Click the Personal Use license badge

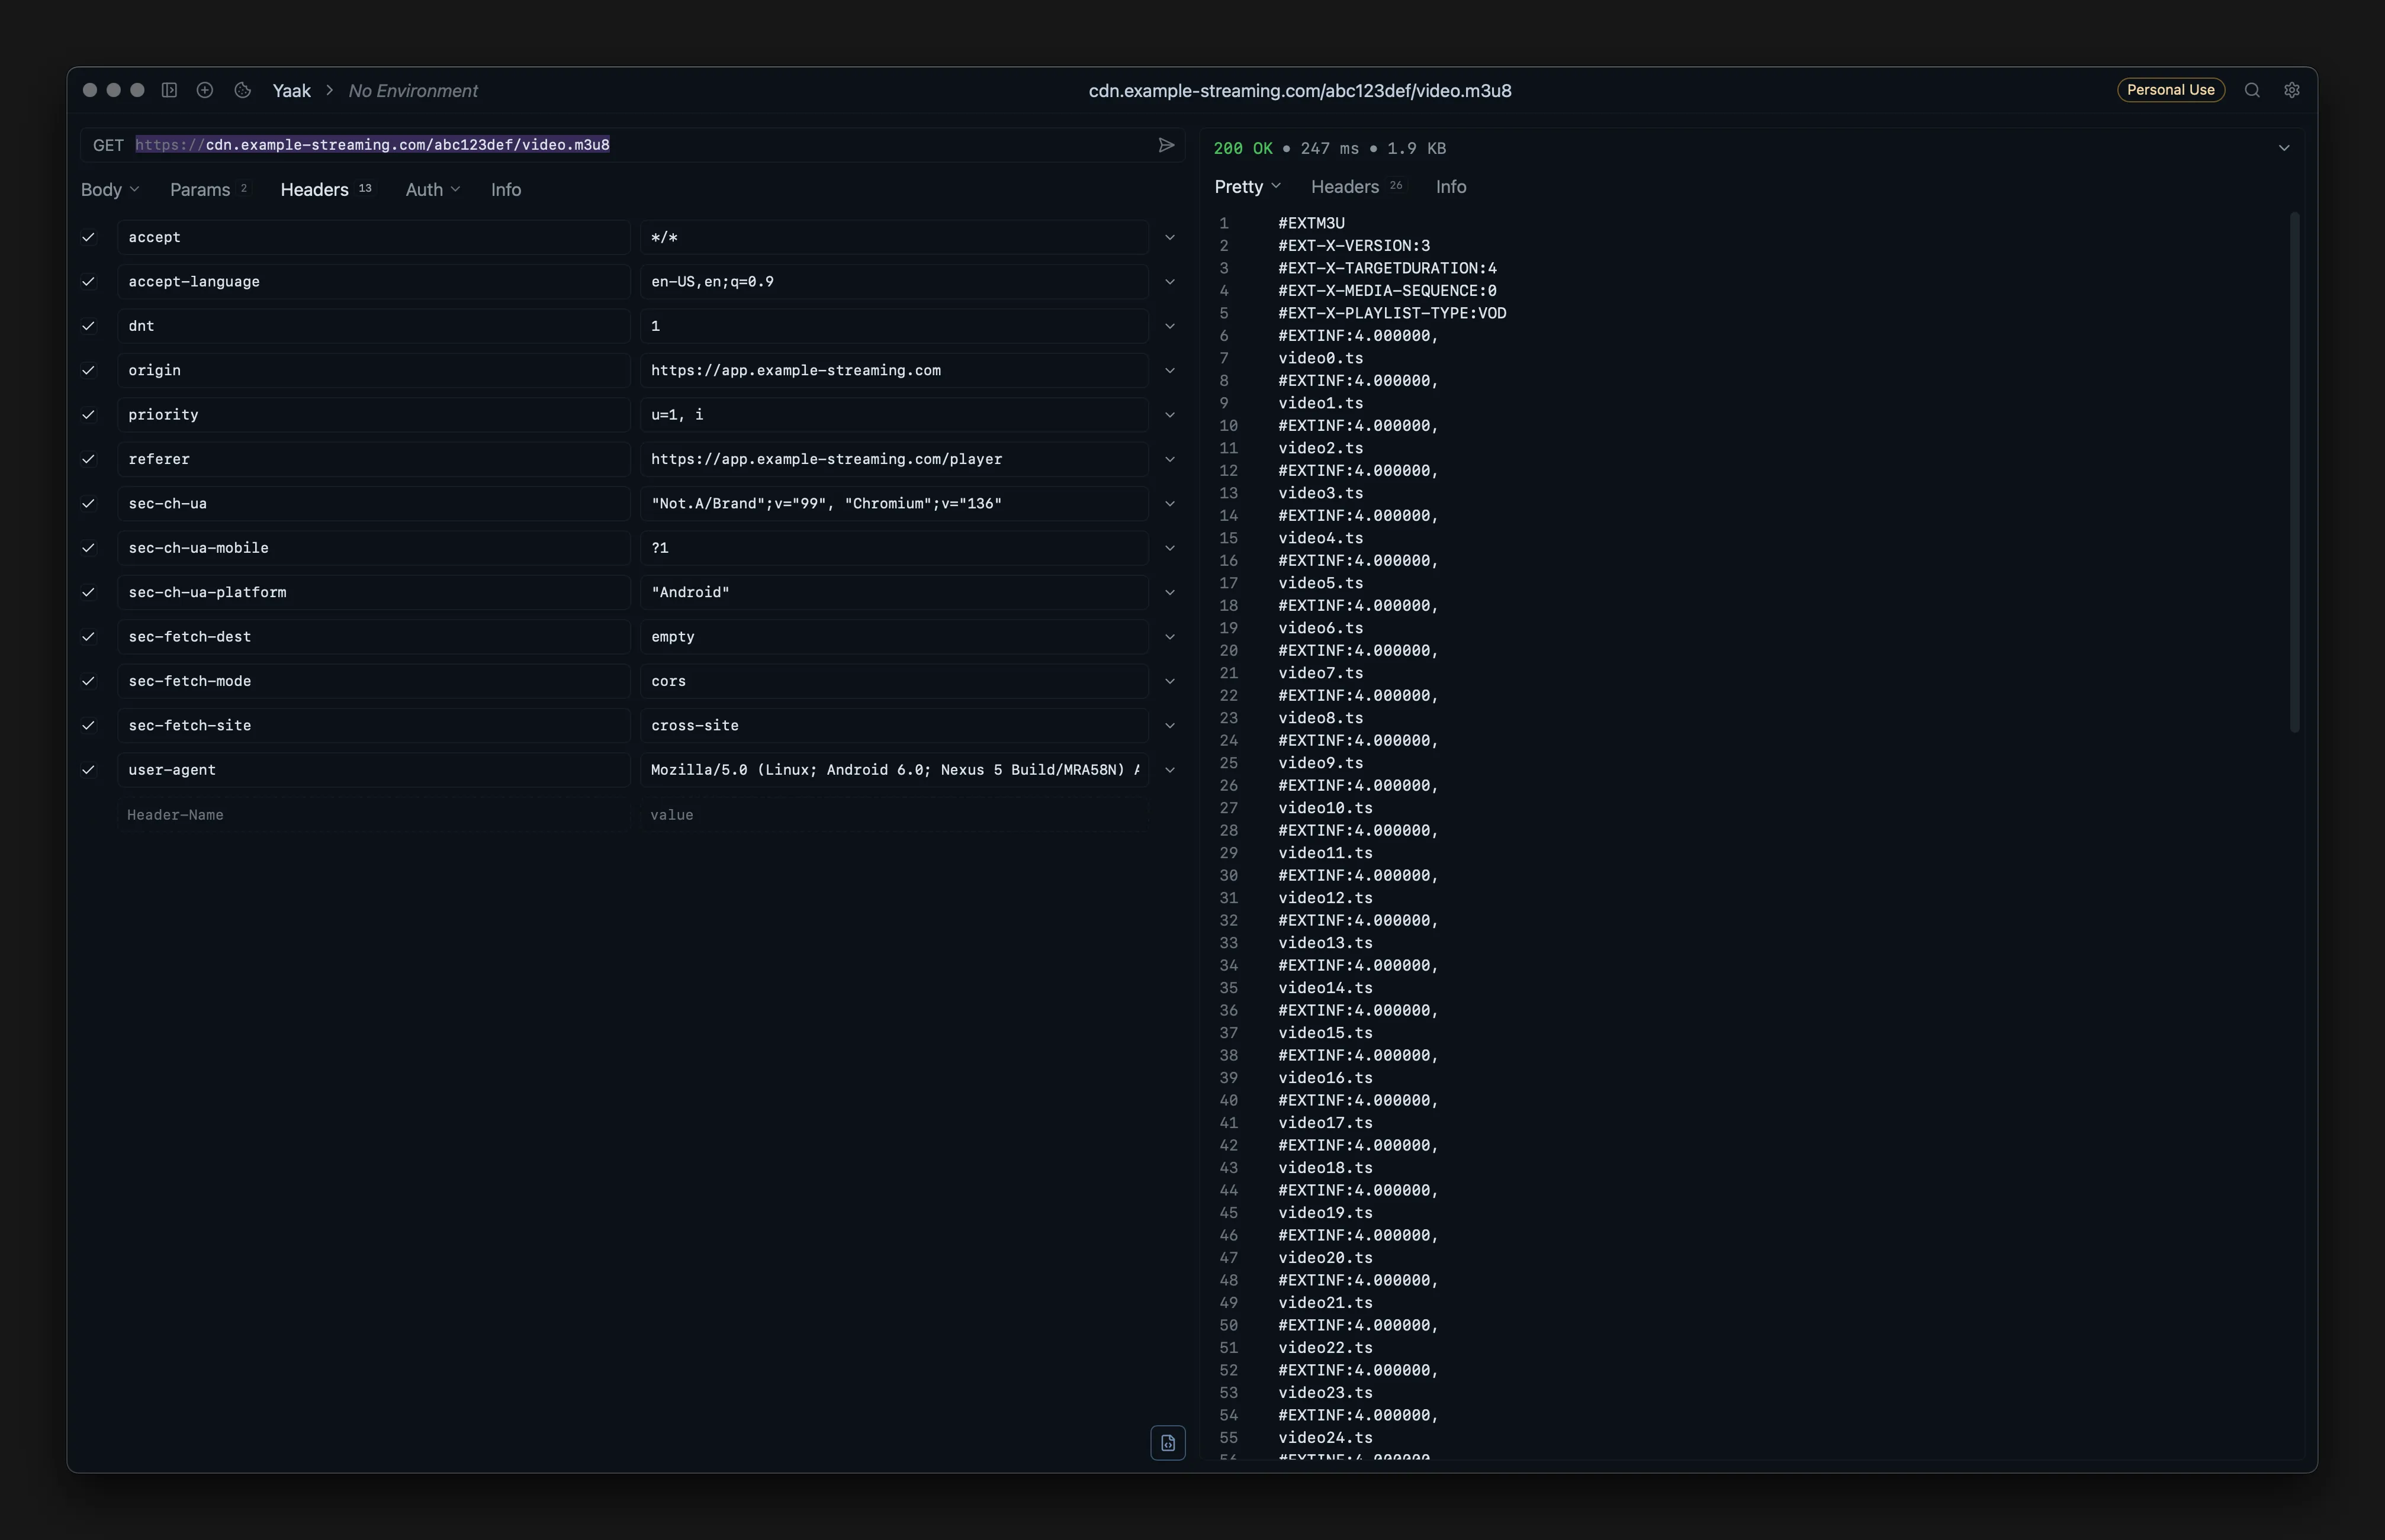[2170, 90]
